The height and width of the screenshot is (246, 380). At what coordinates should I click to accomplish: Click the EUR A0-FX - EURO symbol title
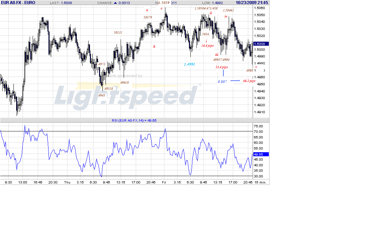(18, 3)
